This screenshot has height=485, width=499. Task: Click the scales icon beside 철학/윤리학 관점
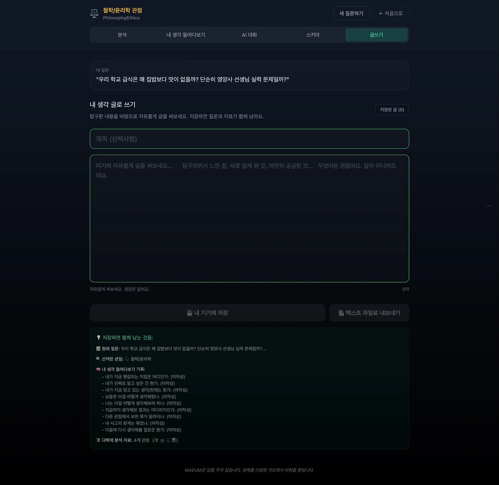[94, 14]
